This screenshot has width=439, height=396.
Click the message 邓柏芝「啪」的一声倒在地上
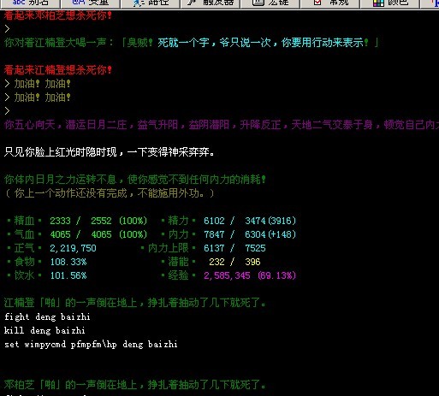pos(134,385)
